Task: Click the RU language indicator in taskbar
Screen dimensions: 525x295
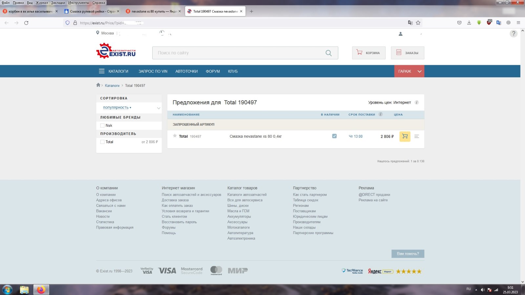Action: [469, 289]
